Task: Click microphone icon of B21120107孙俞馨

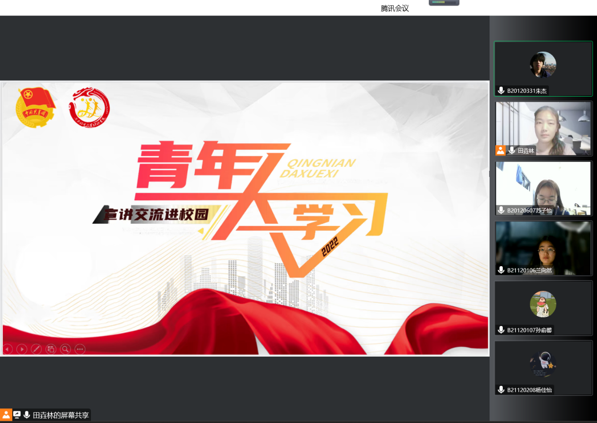Action: [x=501, y=330]
